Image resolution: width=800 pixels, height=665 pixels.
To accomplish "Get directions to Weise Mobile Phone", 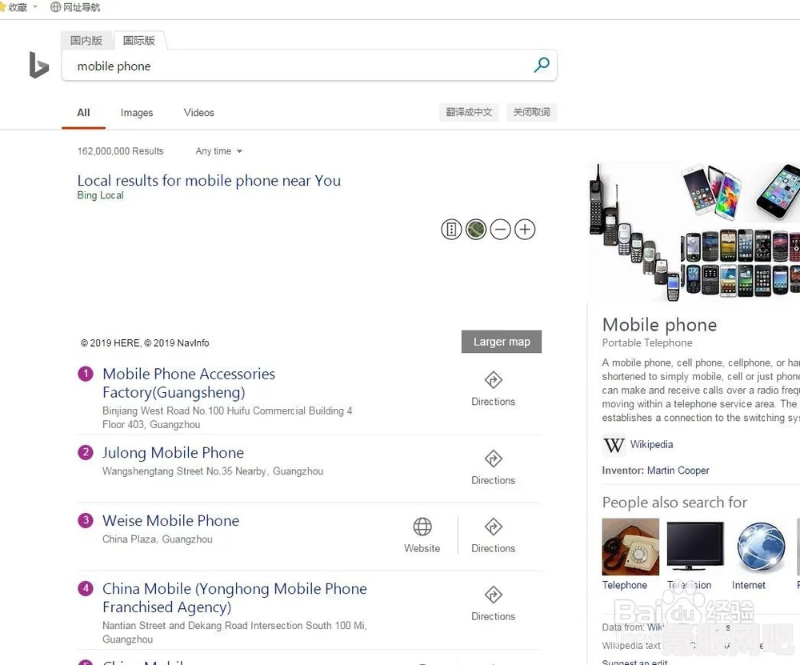I will pyautogui.click(x=494, y=535).
